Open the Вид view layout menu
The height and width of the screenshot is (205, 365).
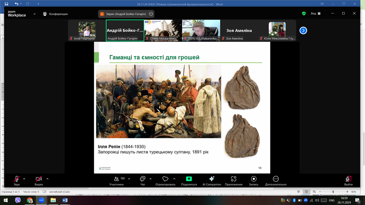click(x=315, y=14)
